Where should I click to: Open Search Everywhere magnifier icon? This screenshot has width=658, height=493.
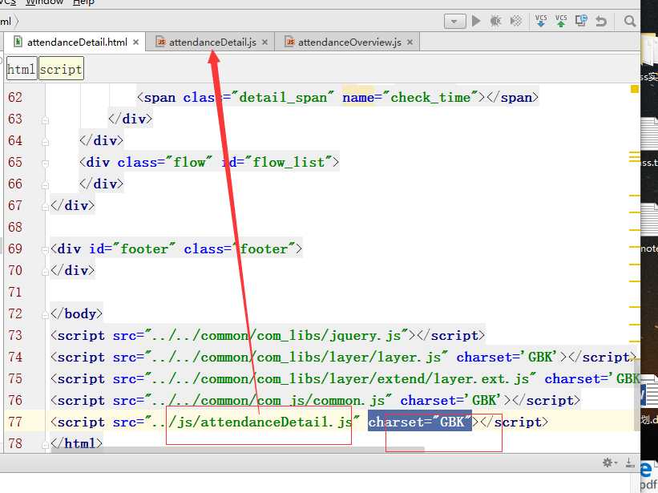pos(629,21)
